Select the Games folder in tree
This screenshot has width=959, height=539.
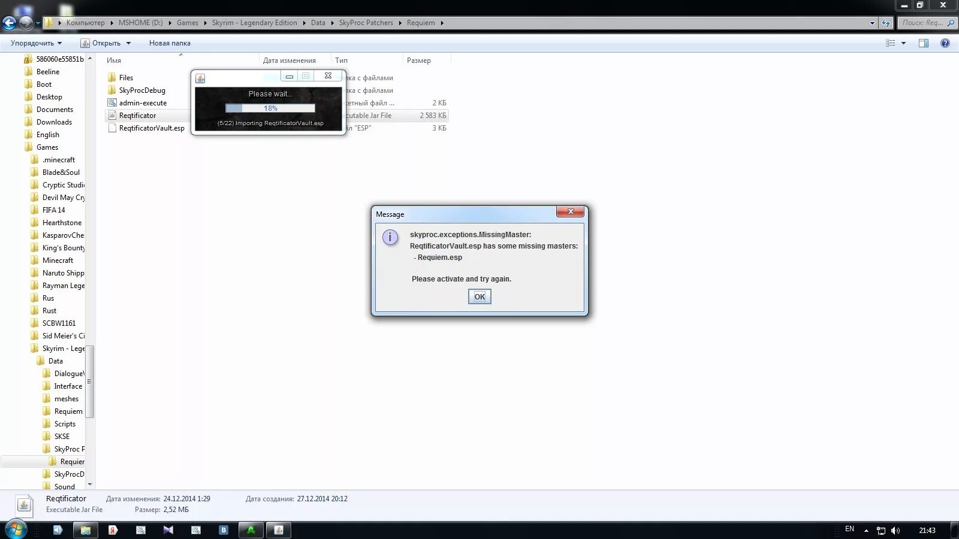coord(47,147)
